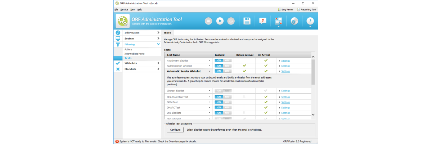432x144 pixels.
Task: Collapse Automatic Sender Whitelist description arrow
Action: 209,71
